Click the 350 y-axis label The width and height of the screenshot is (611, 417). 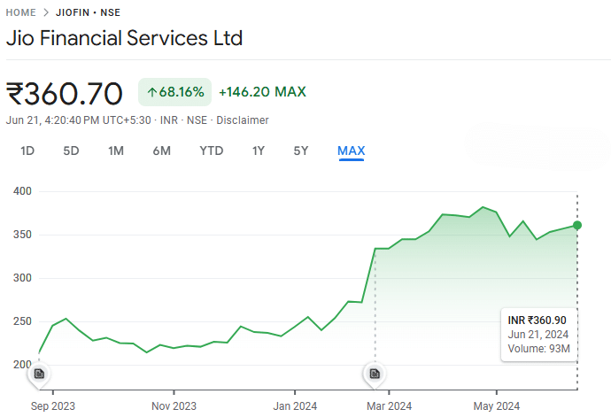tap(22, 235)
